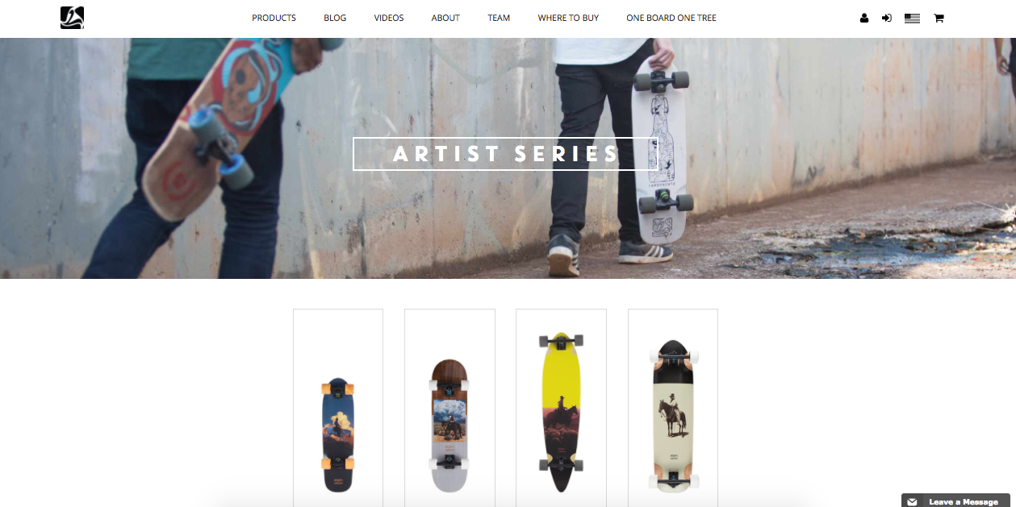Go to the Blog page

coord(335,18)
